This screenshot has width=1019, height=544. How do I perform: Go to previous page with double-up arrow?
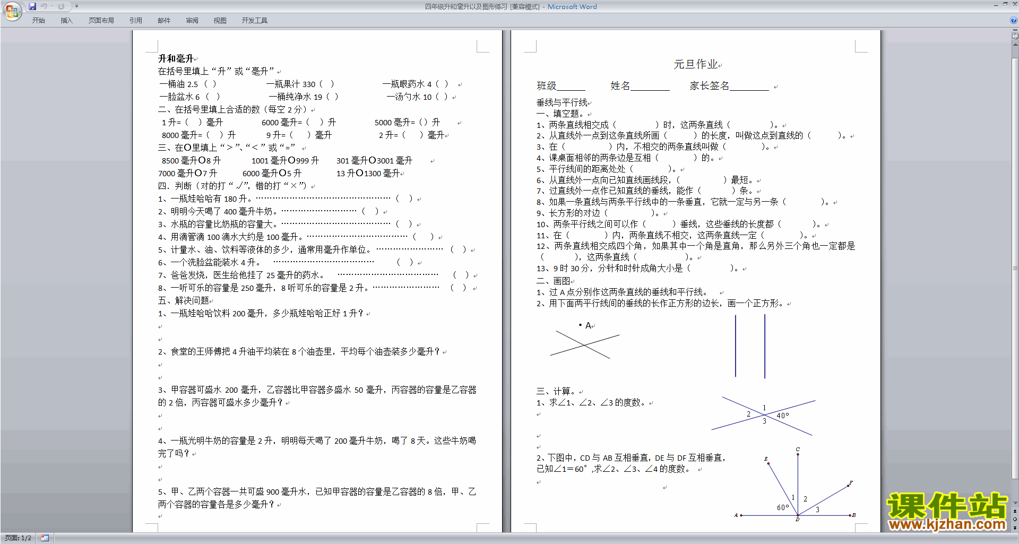1015,512
